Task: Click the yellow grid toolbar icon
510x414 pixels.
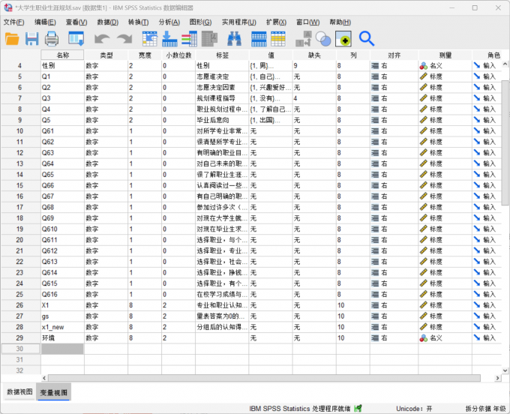Action: [278, 39]
